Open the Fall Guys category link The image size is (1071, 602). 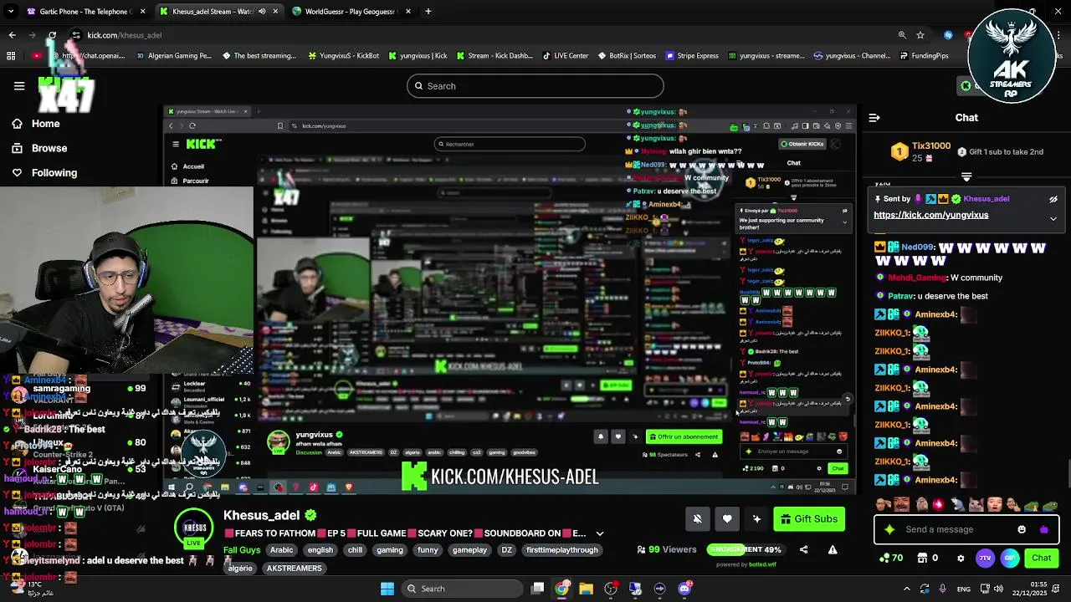coord(242,550)
